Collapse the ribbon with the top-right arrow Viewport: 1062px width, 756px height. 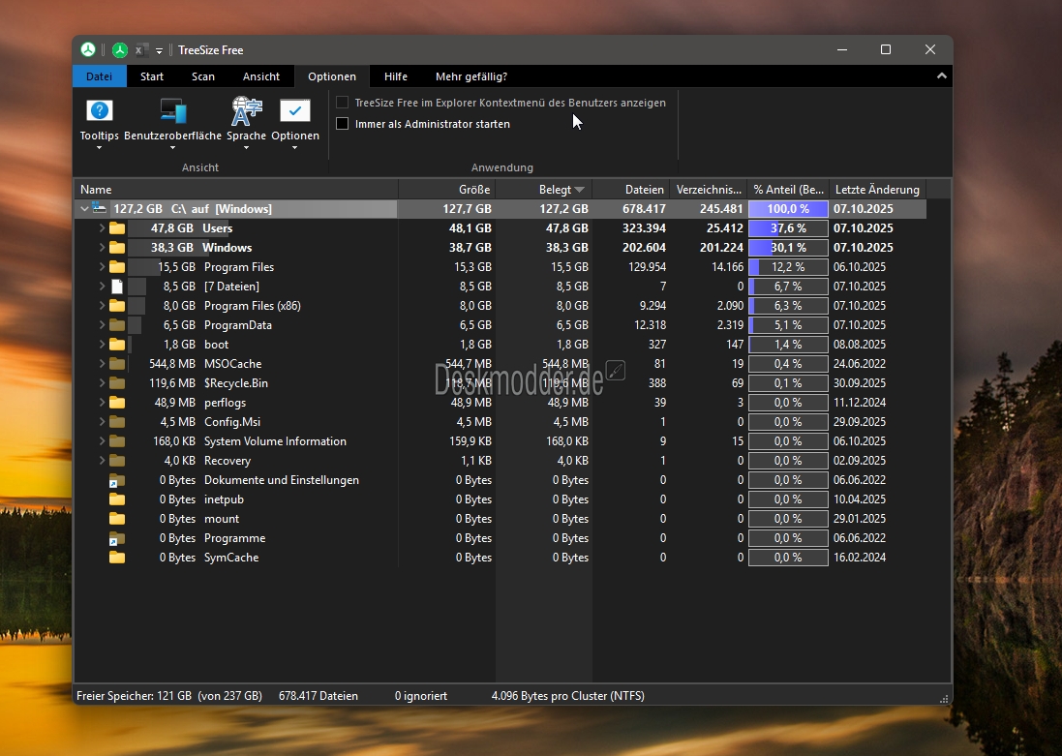(941, 76)
